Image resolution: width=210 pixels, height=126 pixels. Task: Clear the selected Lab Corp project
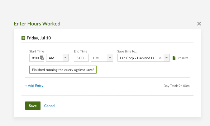160,58
